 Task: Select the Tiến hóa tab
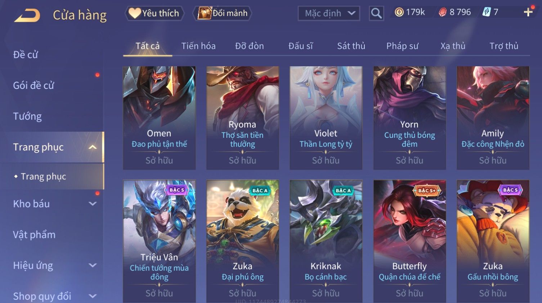[198, 46]
